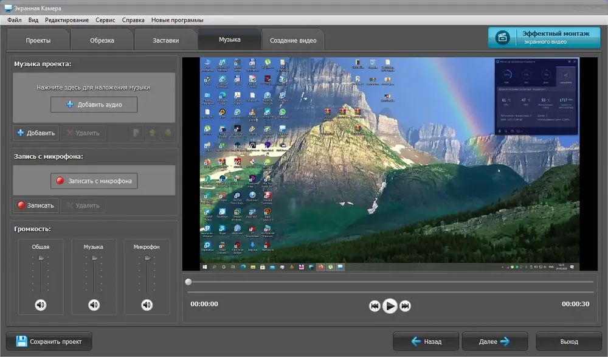Save project with the floppy disk button
The height and width of the screenshot is (357, 608).
point(49,341)
